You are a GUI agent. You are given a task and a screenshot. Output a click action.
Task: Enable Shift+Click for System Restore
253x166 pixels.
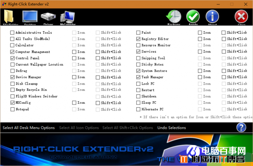click(223, 71)
